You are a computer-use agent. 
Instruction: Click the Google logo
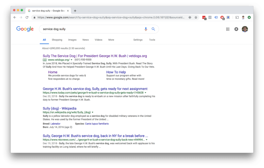pyautogui.click(x=25, y=29)
